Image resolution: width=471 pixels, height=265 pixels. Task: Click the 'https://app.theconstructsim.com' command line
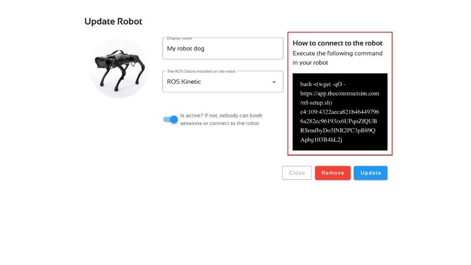340,93
